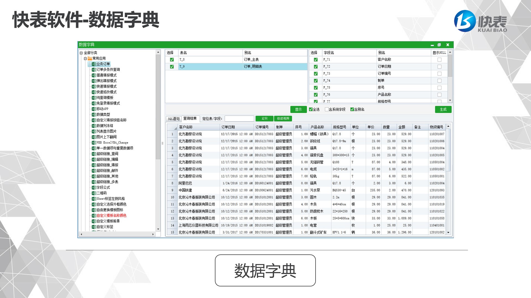This screenshot has height=298, width=531.
Task: Switch to the 查询结果 tab
Action: [190, 119]
